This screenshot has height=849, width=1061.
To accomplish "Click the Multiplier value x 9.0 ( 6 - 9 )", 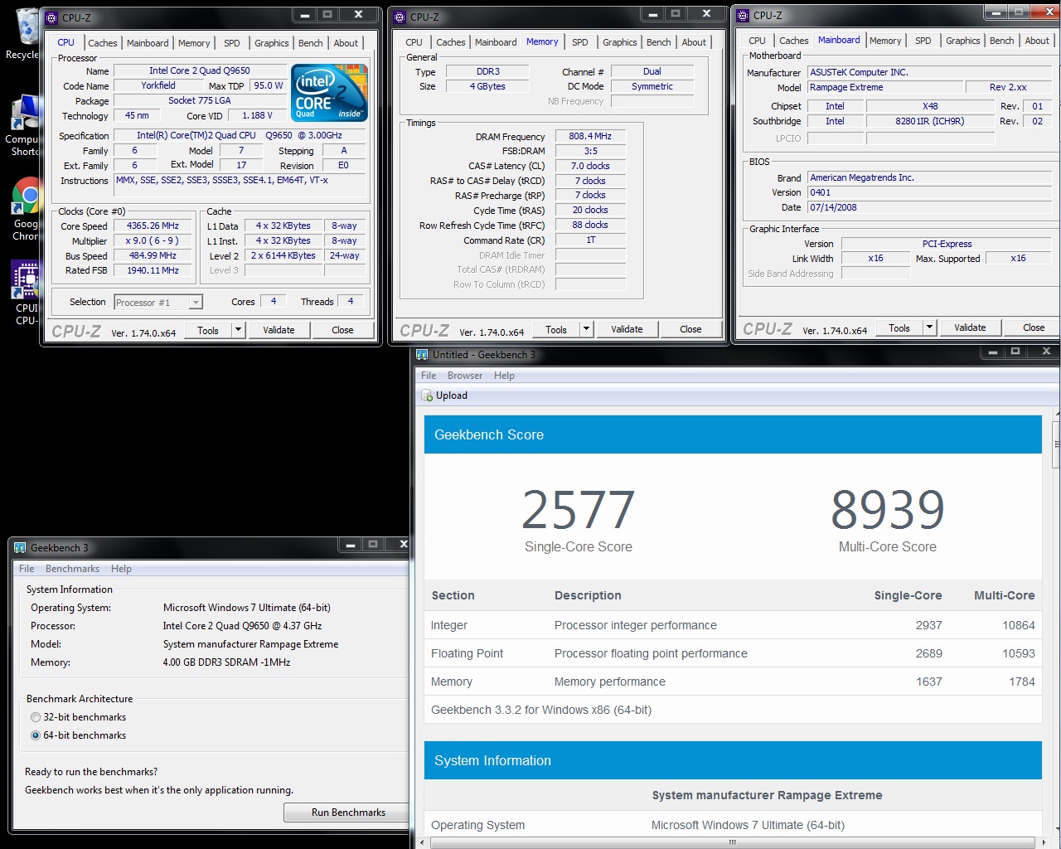I will (153, 240).
